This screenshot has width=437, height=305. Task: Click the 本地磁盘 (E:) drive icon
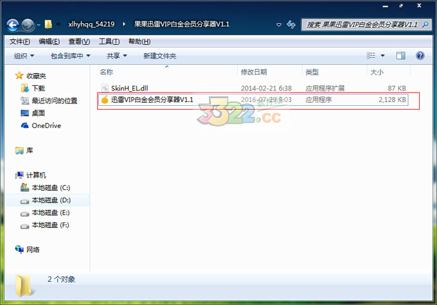click(x=25, y=214)
